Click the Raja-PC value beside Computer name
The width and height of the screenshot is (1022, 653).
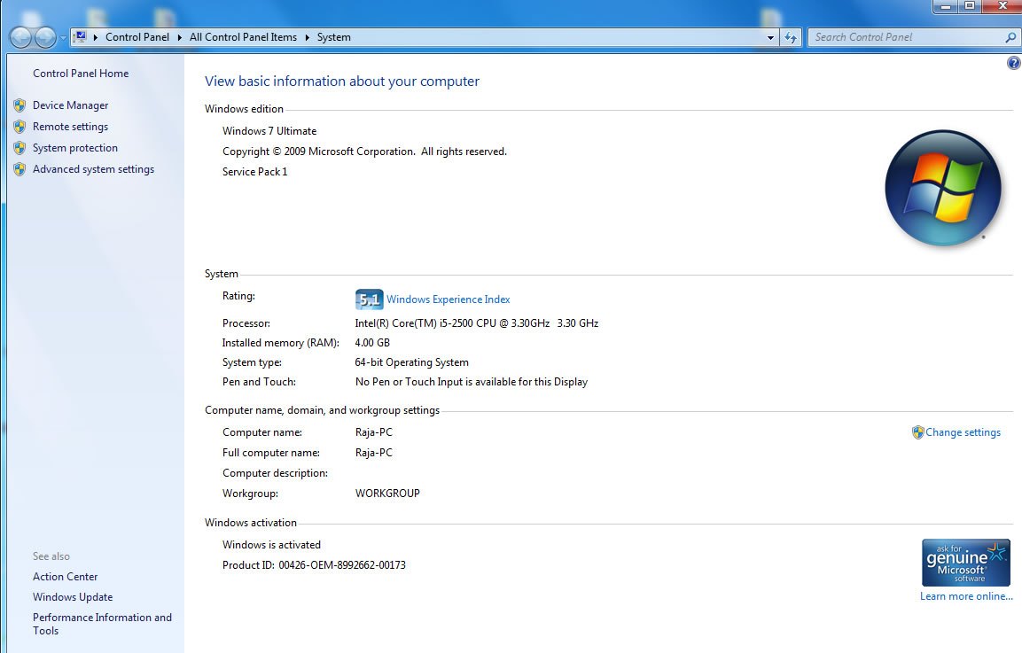(373, 432)
